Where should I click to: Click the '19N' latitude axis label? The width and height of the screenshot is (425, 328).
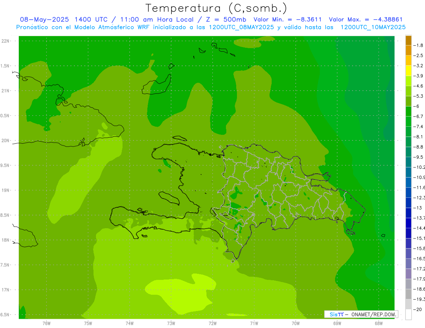6,190
